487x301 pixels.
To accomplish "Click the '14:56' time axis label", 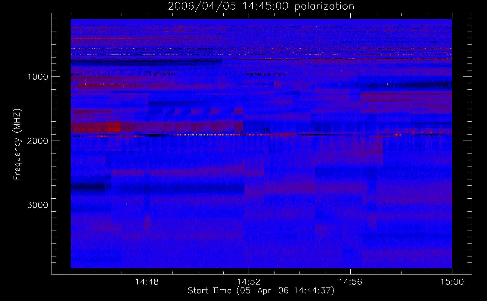I will pos(350,282).
